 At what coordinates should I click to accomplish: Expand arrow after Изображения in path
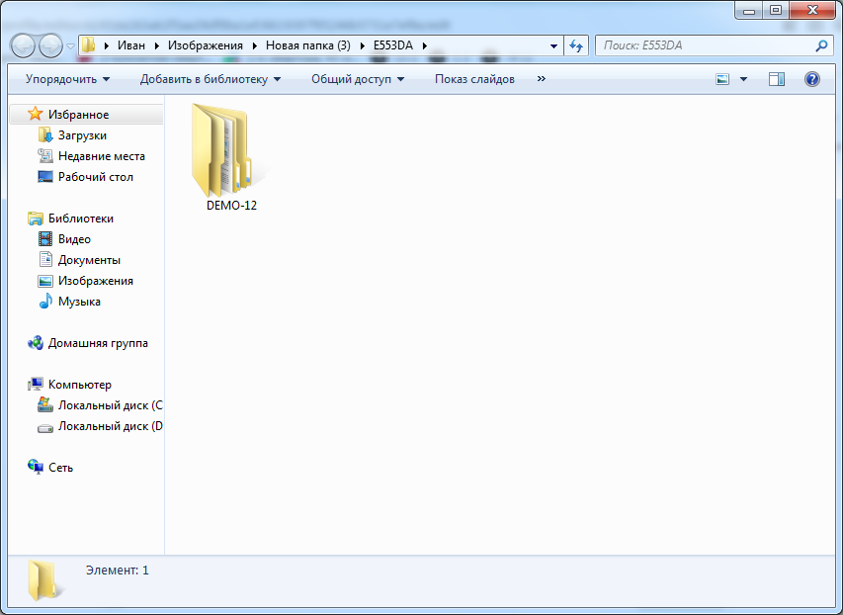click(x=255, y=45)
